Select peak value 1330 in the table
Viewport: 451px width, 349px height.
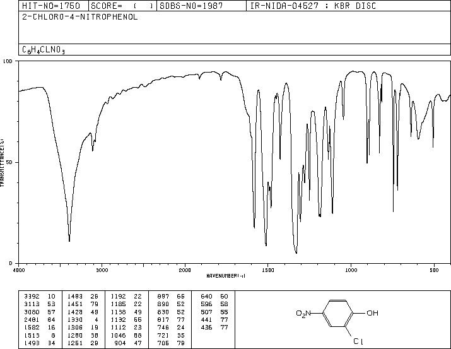pyautogui.click(x=75, y=319)
